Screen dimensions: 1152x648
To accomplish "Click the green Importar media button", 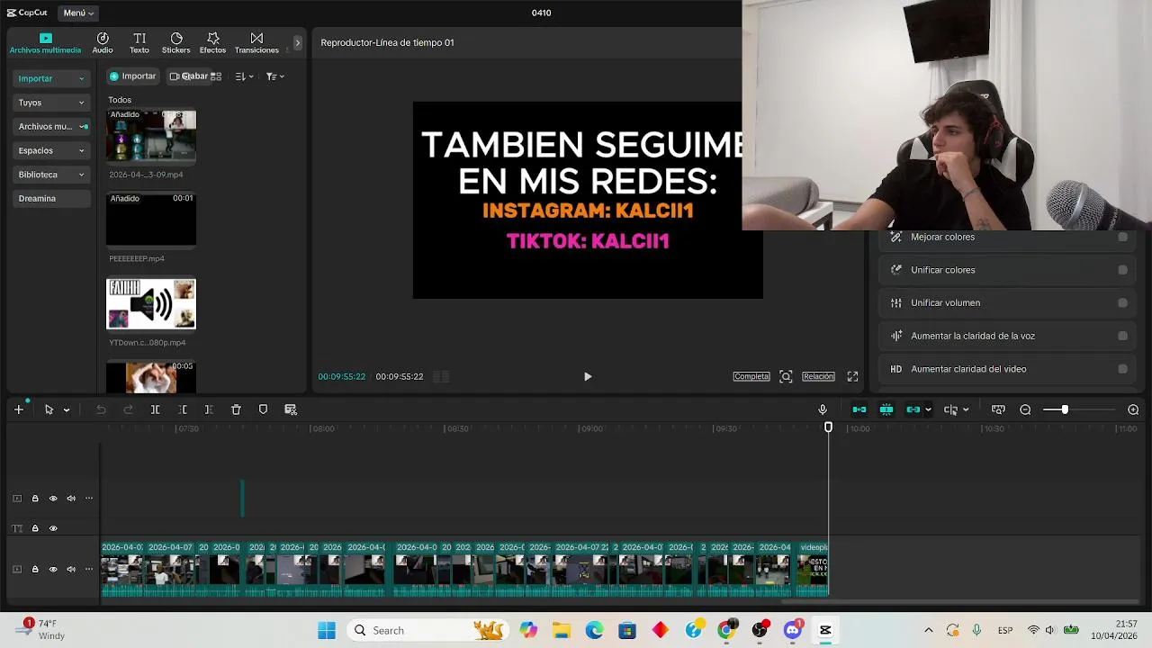I will 133,76.
